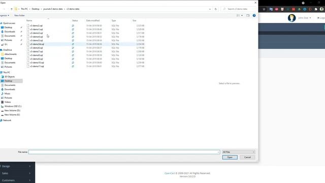This screenshot has width=325, height=183.
Task: Select OneDrive in navigation pane
Action: click(8, 50)
